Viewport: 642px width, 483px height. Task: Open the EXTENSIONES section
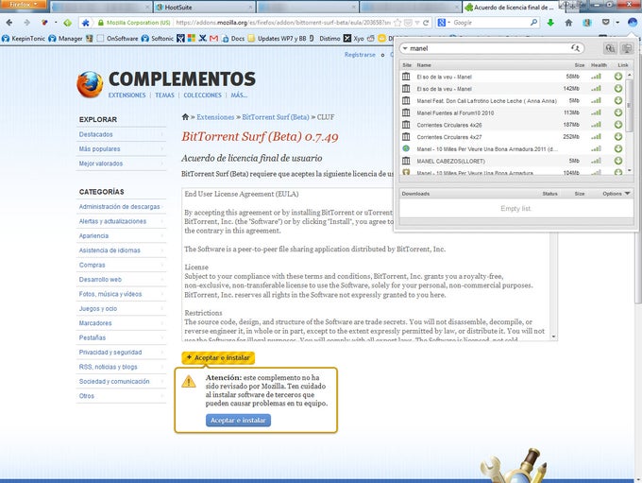(x=127, y=95)
